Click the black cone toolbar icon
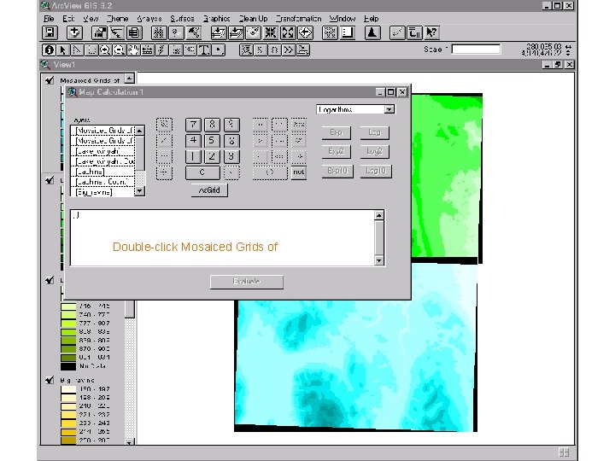The width and height of the screenshot is (615, 461). click(x=372, y=32)
